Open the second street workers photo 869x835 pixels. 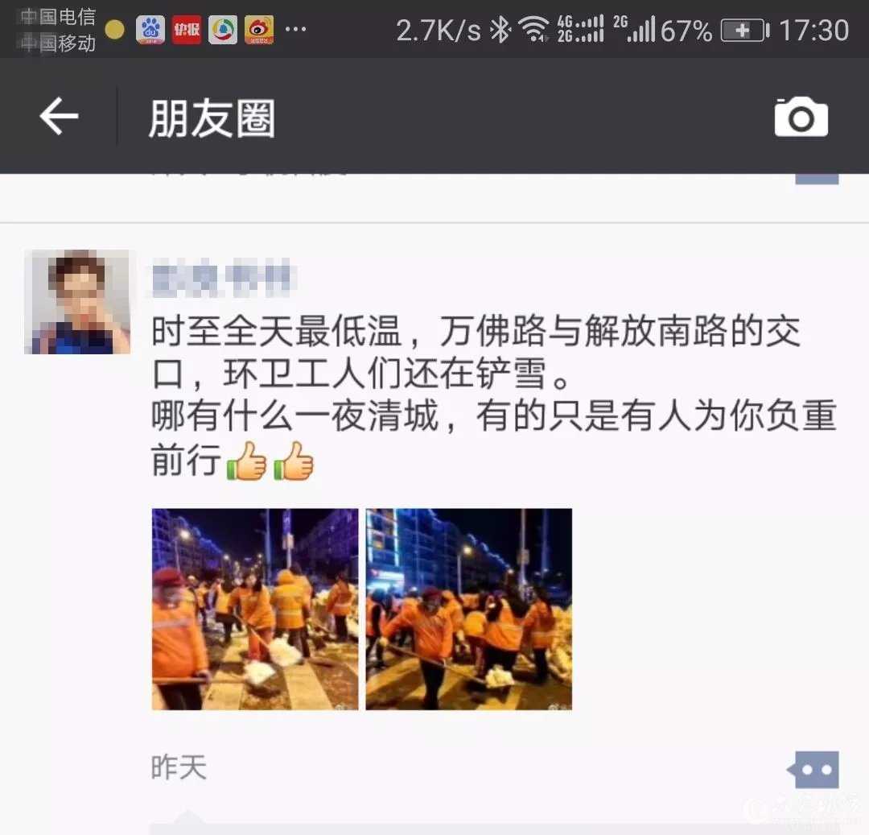click(x=469, y=609)
